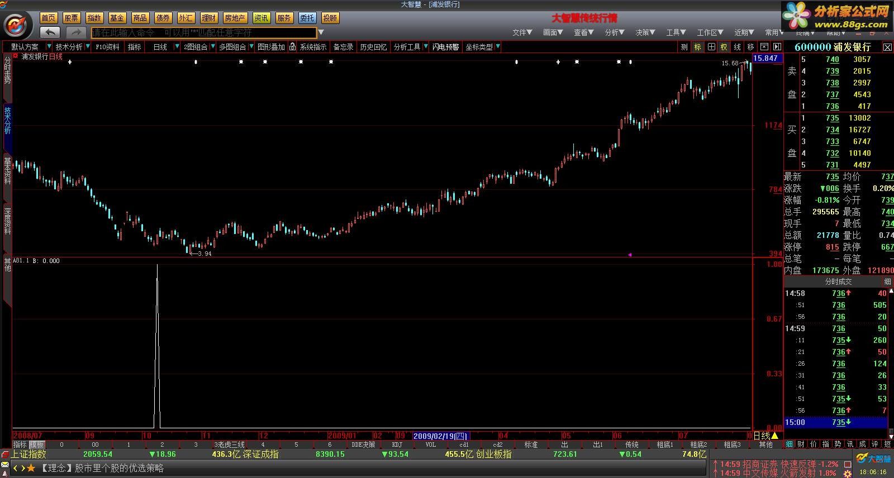
Task: Select the 模板 tab at bottom
Action: coord(37,444)
